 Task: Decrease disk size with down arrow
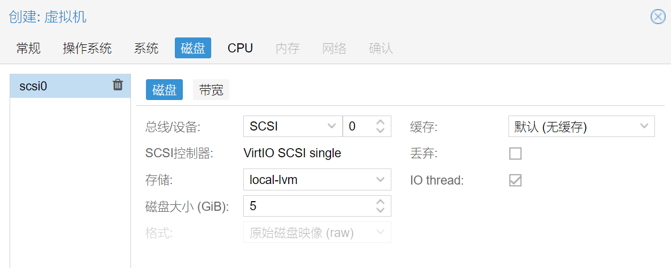pyautogui.click(x=380, y=210)
